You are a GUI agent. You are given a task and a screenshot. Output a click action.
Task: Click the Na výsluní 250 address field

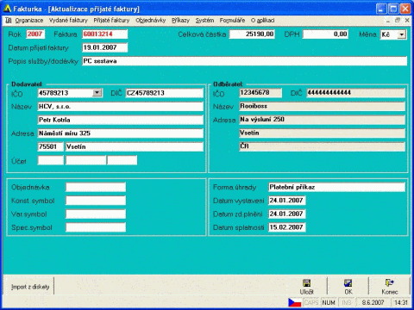coord(322,120)
